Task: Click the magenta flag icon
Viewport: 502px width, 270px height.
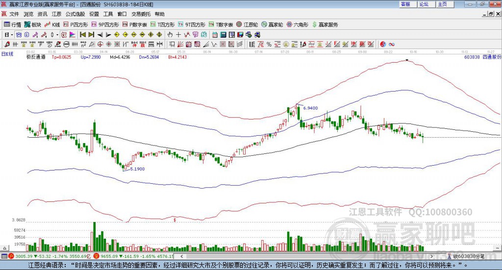Action: click(73, 35)
